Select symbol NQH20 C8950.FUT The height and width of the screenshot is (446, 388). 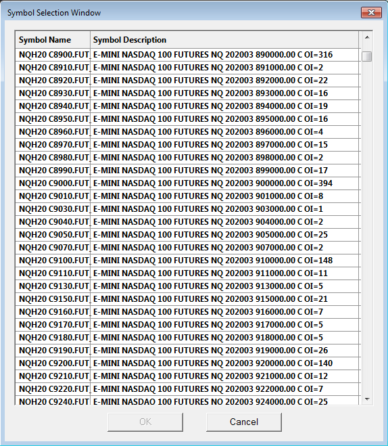(53, 119)
